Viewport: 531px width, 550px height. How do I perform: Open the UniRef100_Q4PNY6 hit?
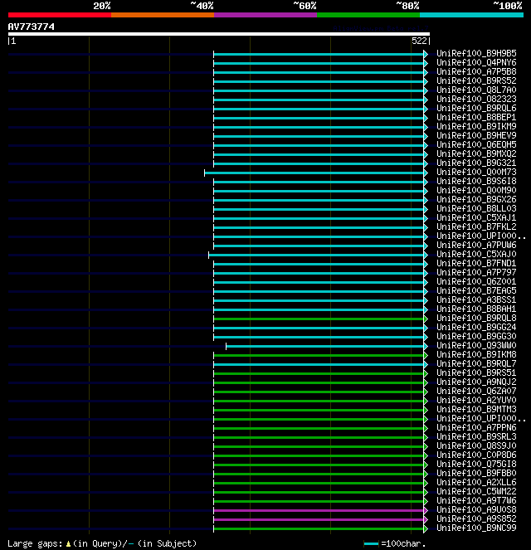(476, 62)
